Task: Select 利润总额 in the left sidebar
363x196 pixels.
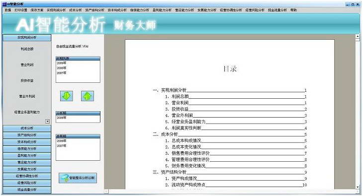Action: (x=27, y=49)
